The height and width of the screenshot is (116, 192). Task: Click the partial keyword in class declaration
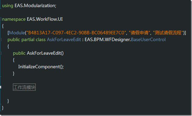[x=28, y=40]
